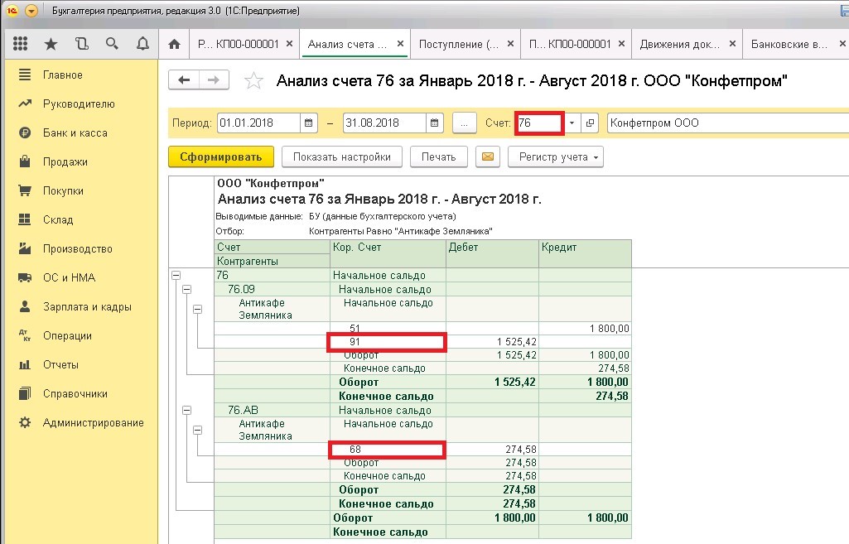The height and width of the screenshot is (544, 849).
Task: Close the Поступление tab
Action: pyautogui.click(x=510, y=44)
